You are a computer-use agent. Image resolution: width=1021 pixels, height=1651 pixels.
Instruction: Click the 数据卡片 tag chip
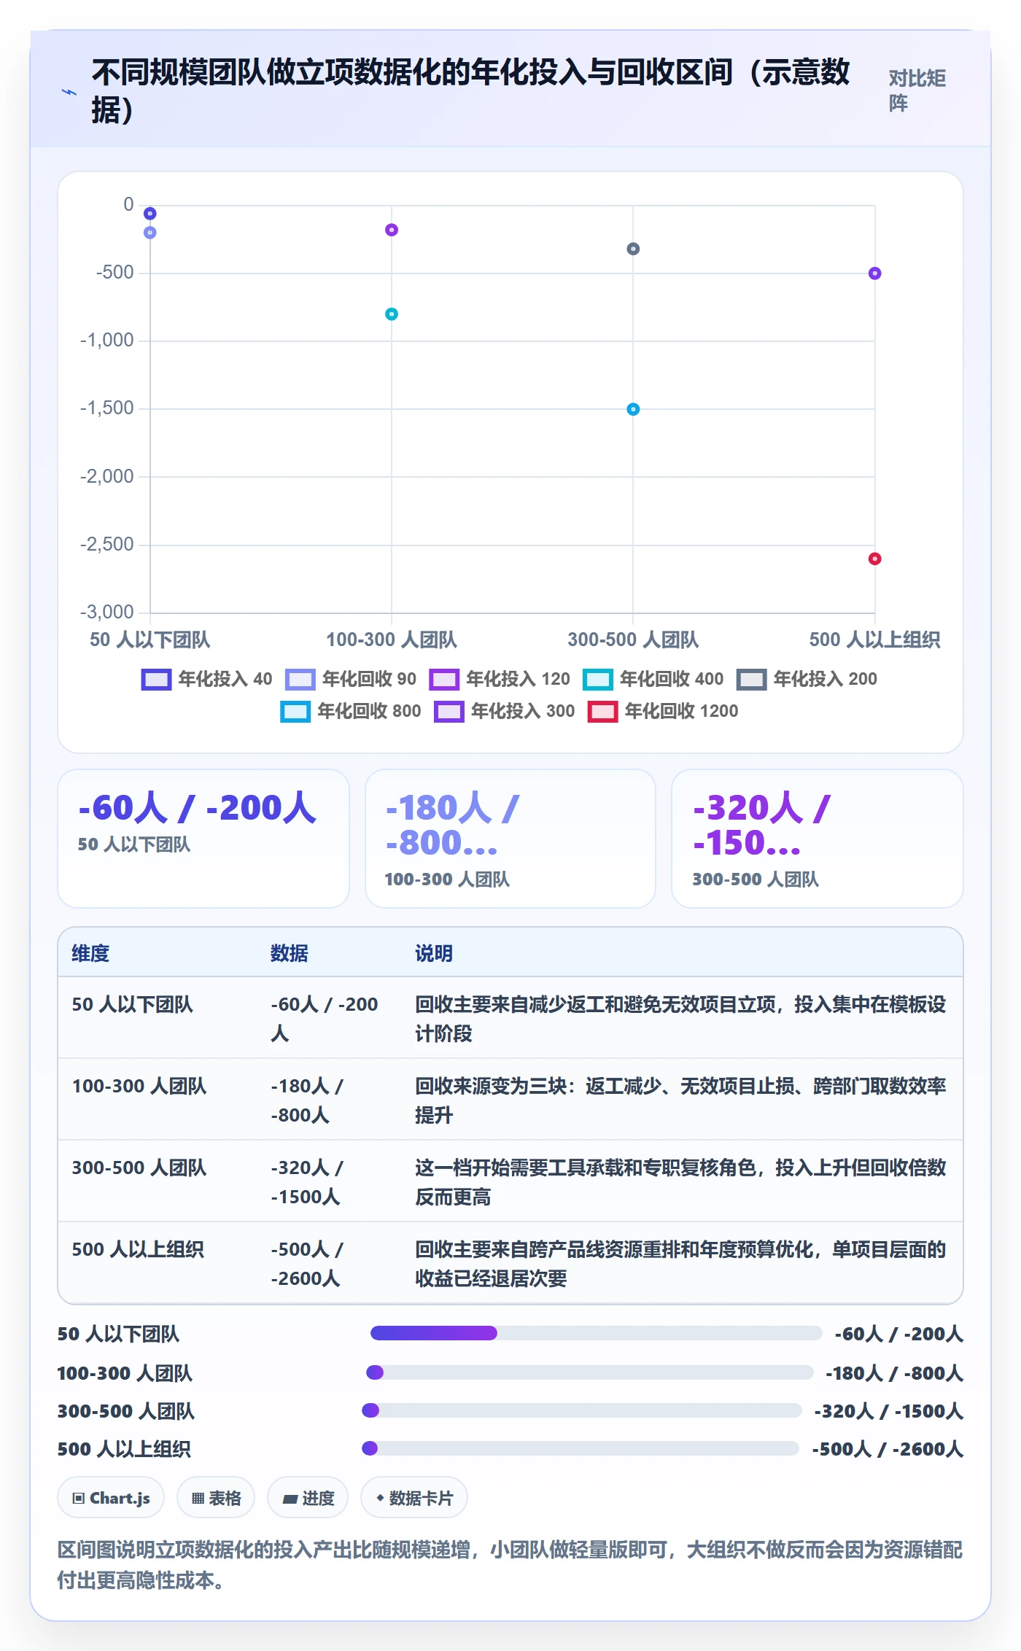click(x=414, y=1498)
